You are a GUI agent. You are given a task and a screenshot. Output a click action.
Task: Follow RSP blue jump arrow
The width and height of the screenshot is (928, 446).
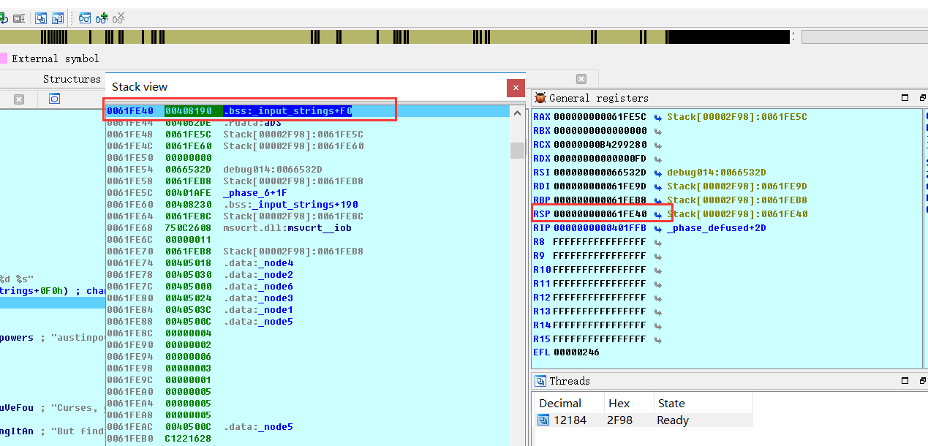657,214
